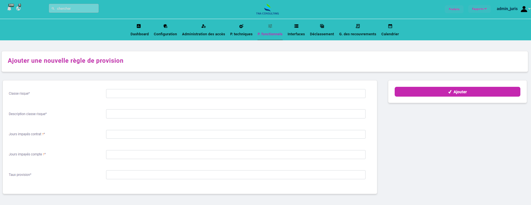Viewport: 531px width, 205px height.
Task: Click the Administration des accès user icon
Action: pos(203,26)
